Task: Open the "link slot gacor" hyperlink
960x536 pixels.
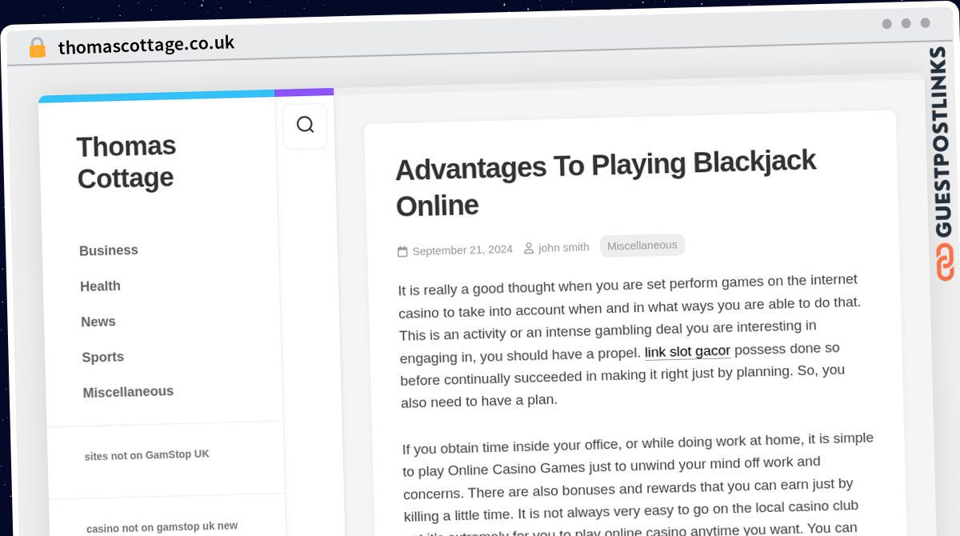Action: [687, 351]
